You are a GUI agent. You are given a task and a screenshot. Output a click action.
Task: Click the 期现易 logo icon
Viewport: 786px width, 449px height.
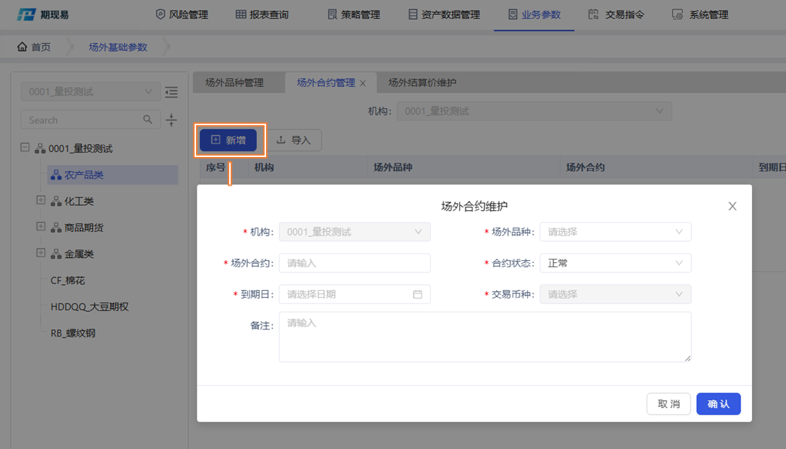(25, 15)
